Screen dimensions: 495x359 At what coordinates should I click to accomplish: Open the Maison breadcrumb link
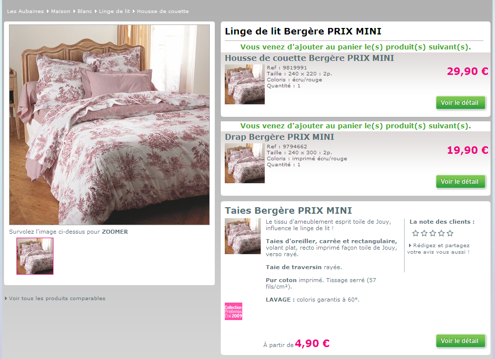coord(60,11)
